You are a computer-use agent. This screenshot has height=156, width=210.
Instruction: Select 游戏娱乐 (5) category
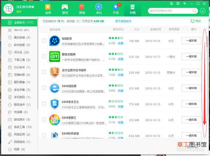pos(19,120)
